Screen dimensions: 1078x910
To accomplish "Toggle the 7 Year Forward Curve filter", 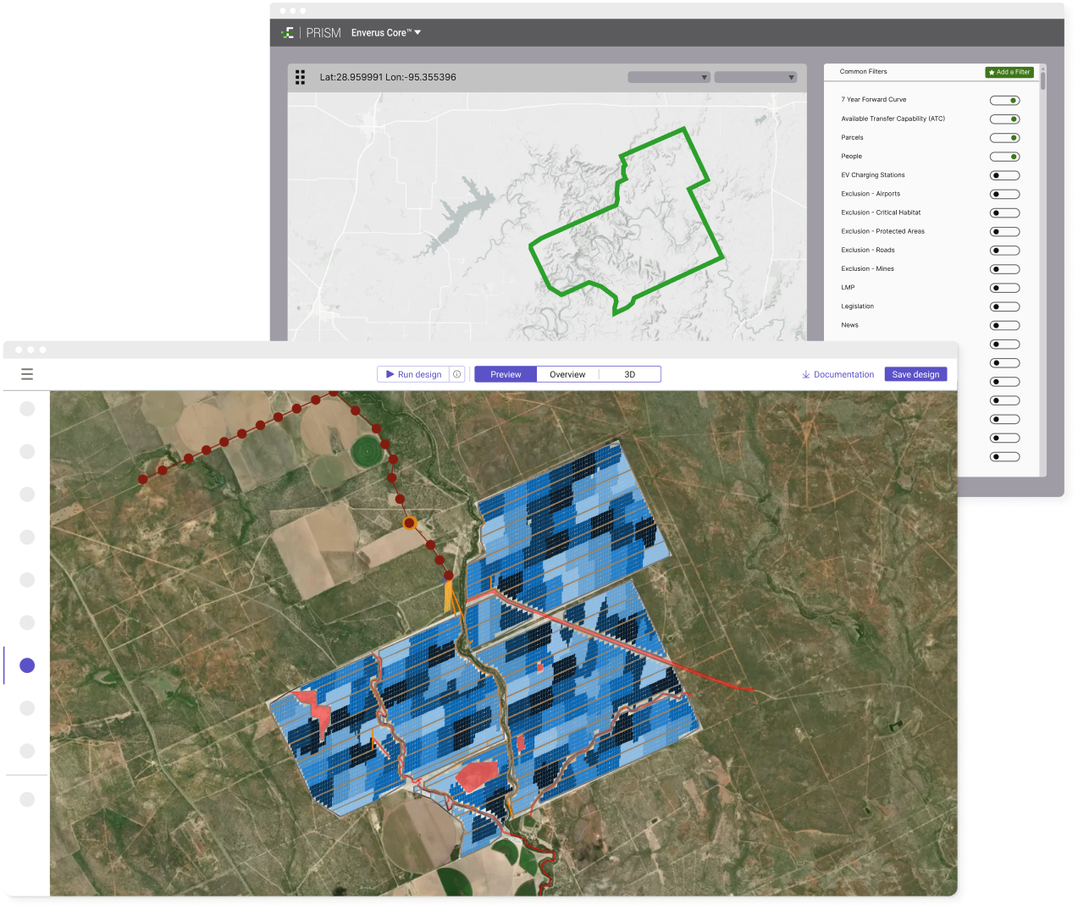I will point(1004,101).
